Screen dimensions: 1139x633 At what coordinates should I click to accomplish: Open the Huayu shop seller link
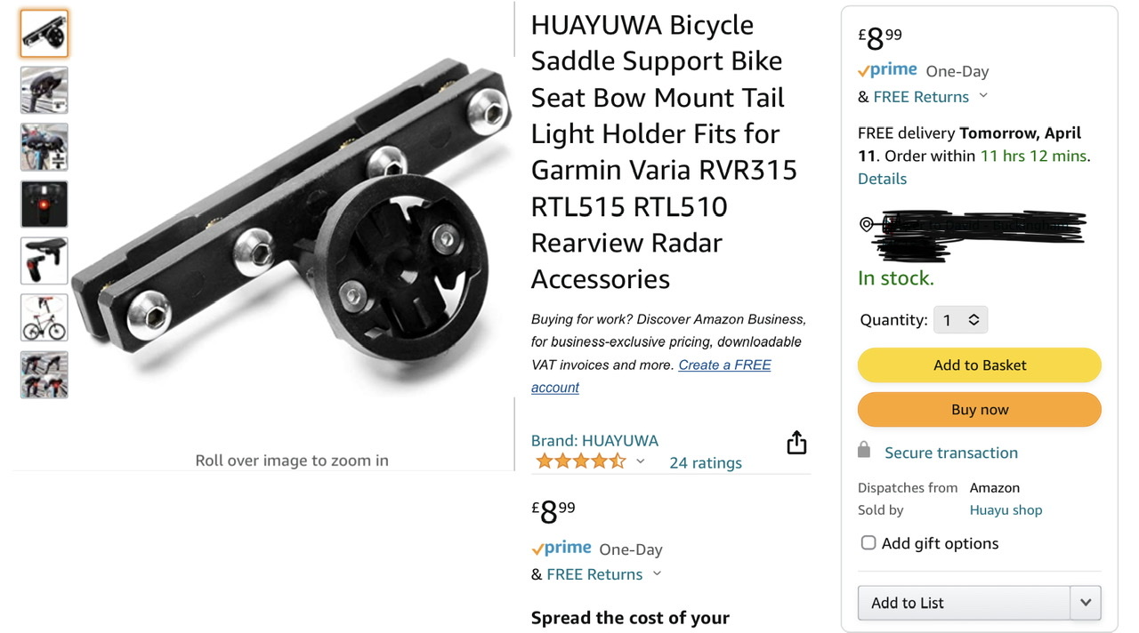pos(1006,509)
